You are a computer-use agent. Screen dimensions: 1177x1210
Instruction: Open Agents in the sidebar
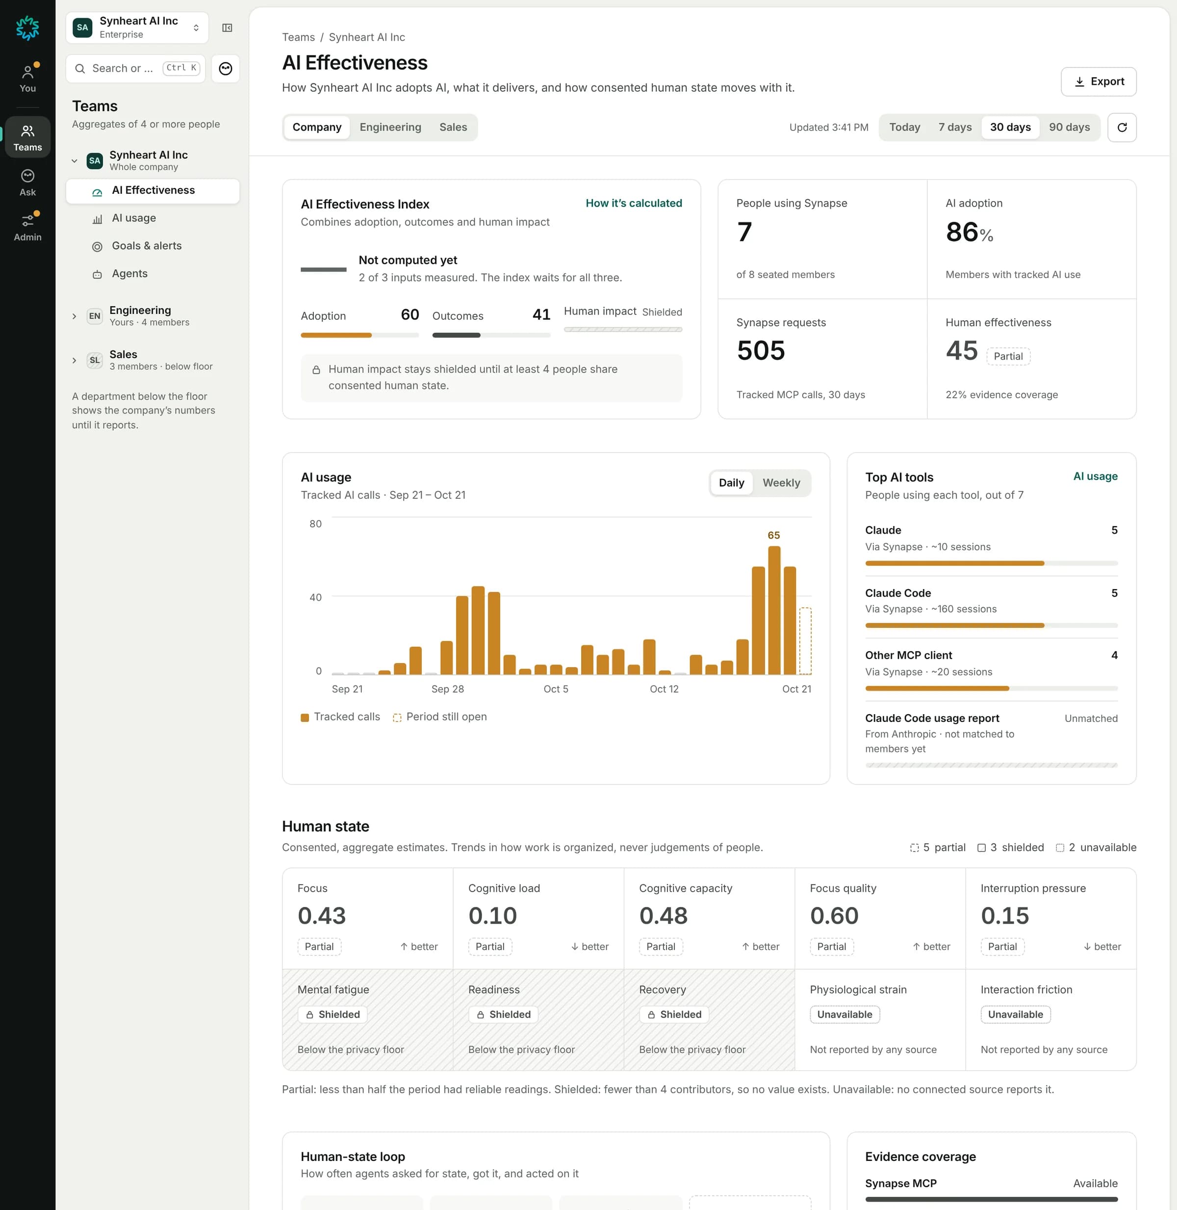point(153,275)
